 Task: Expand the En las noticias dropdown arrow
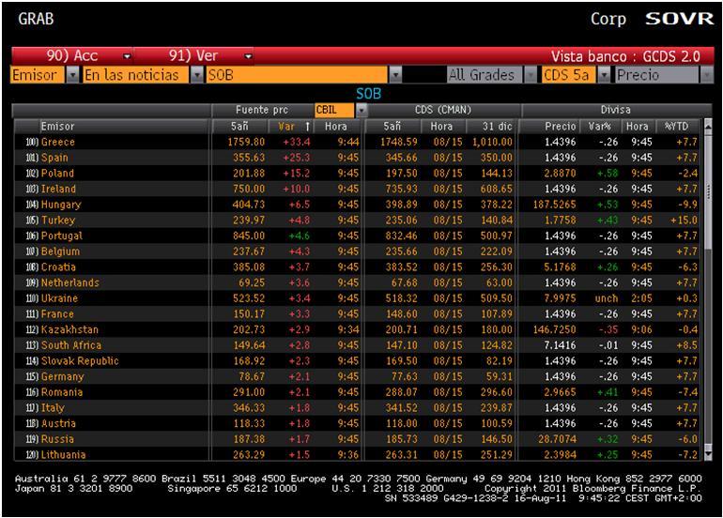pyautogui.click(x=197, y=75)
